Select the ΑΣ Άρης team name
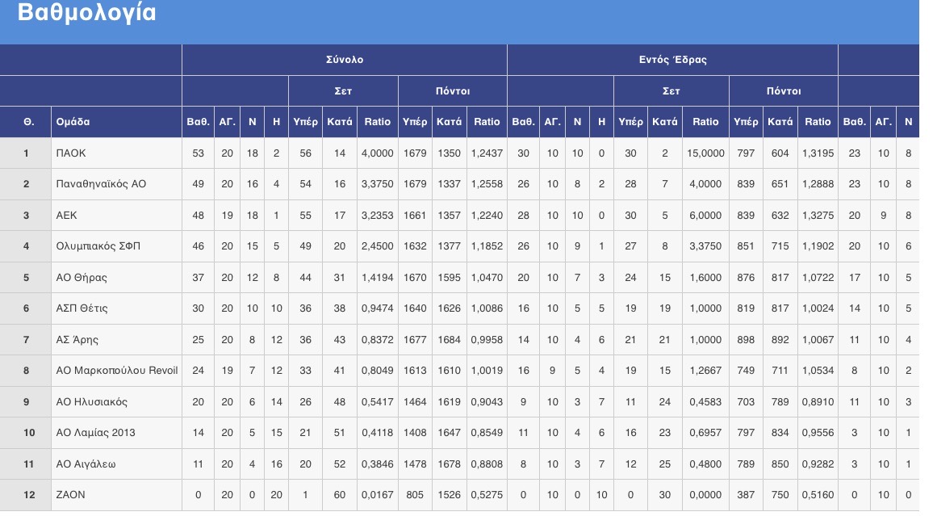 77,340
